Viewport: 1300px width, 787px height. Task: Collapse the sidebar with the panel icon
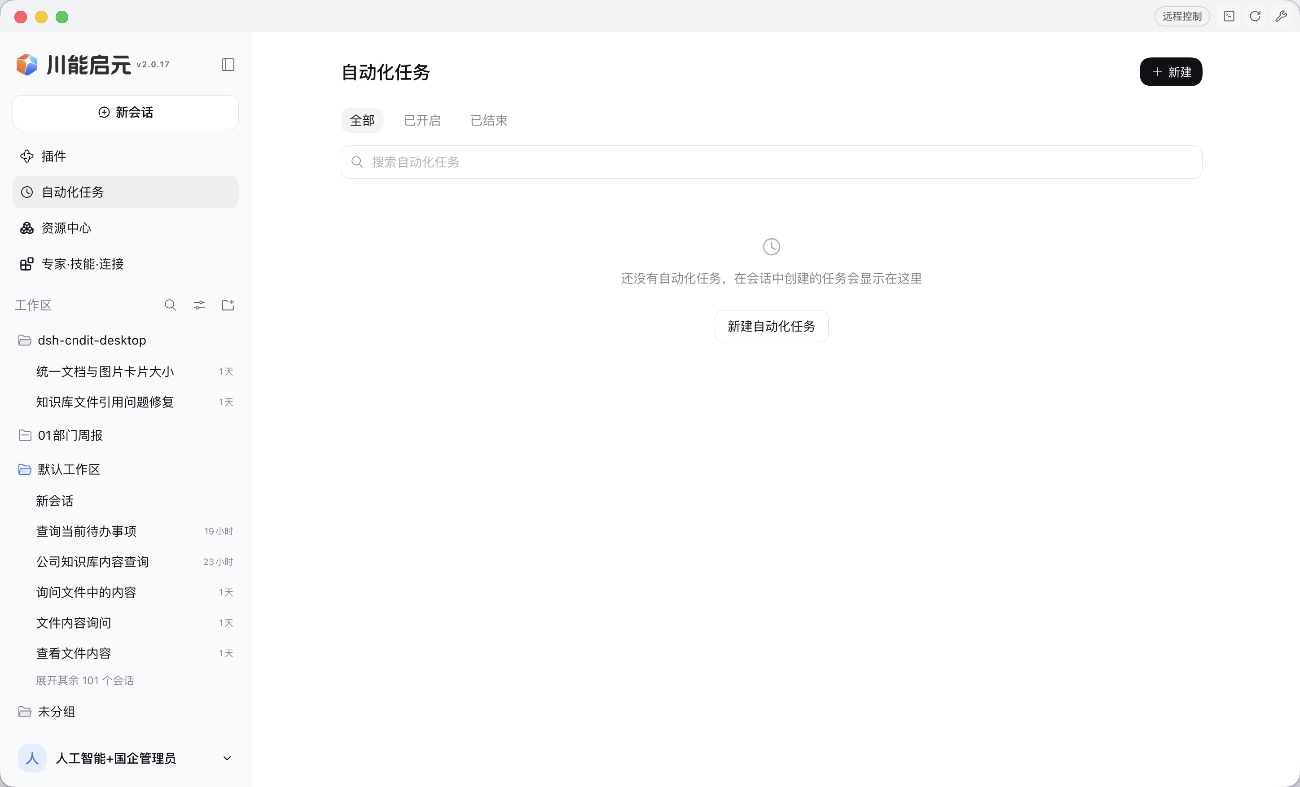(x=228, y=64)
